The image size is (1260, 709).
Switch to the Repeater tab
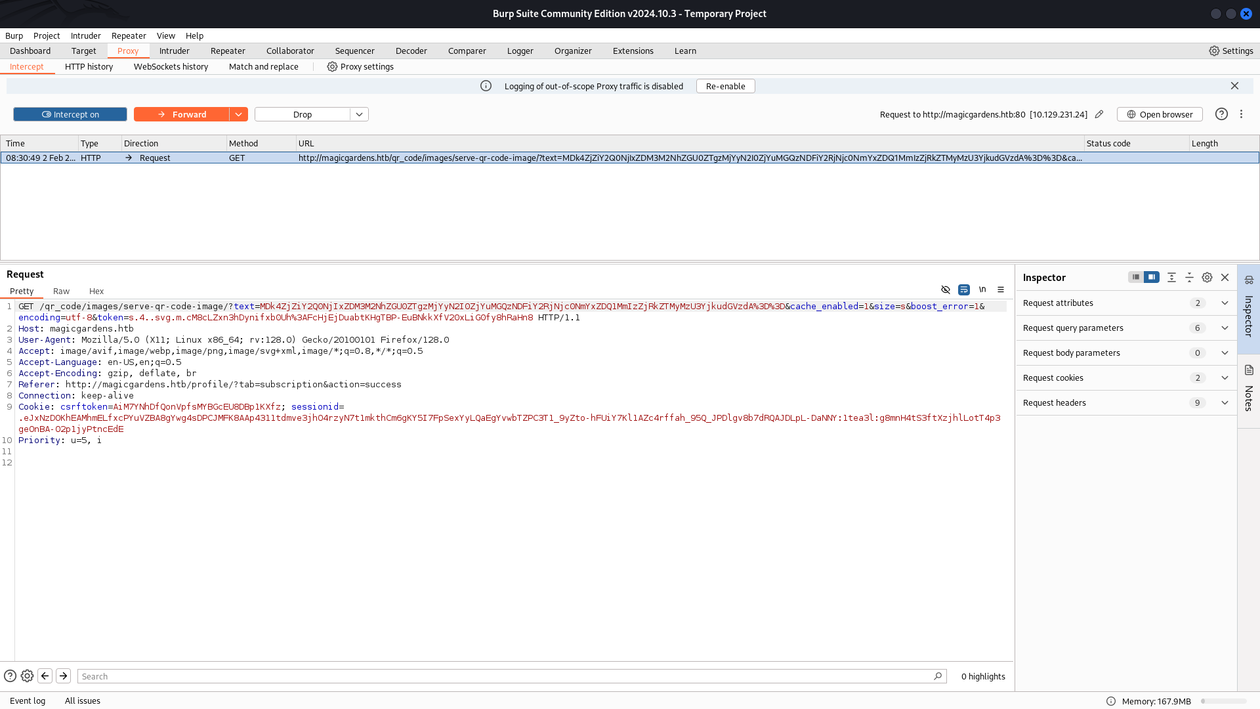tap(228, 51)
